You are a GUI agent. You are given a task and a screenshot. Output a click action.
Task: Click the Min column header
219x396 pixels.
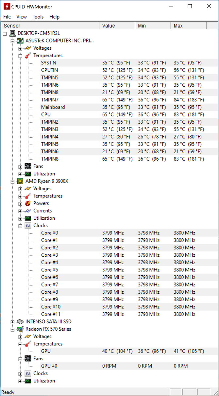153,26
